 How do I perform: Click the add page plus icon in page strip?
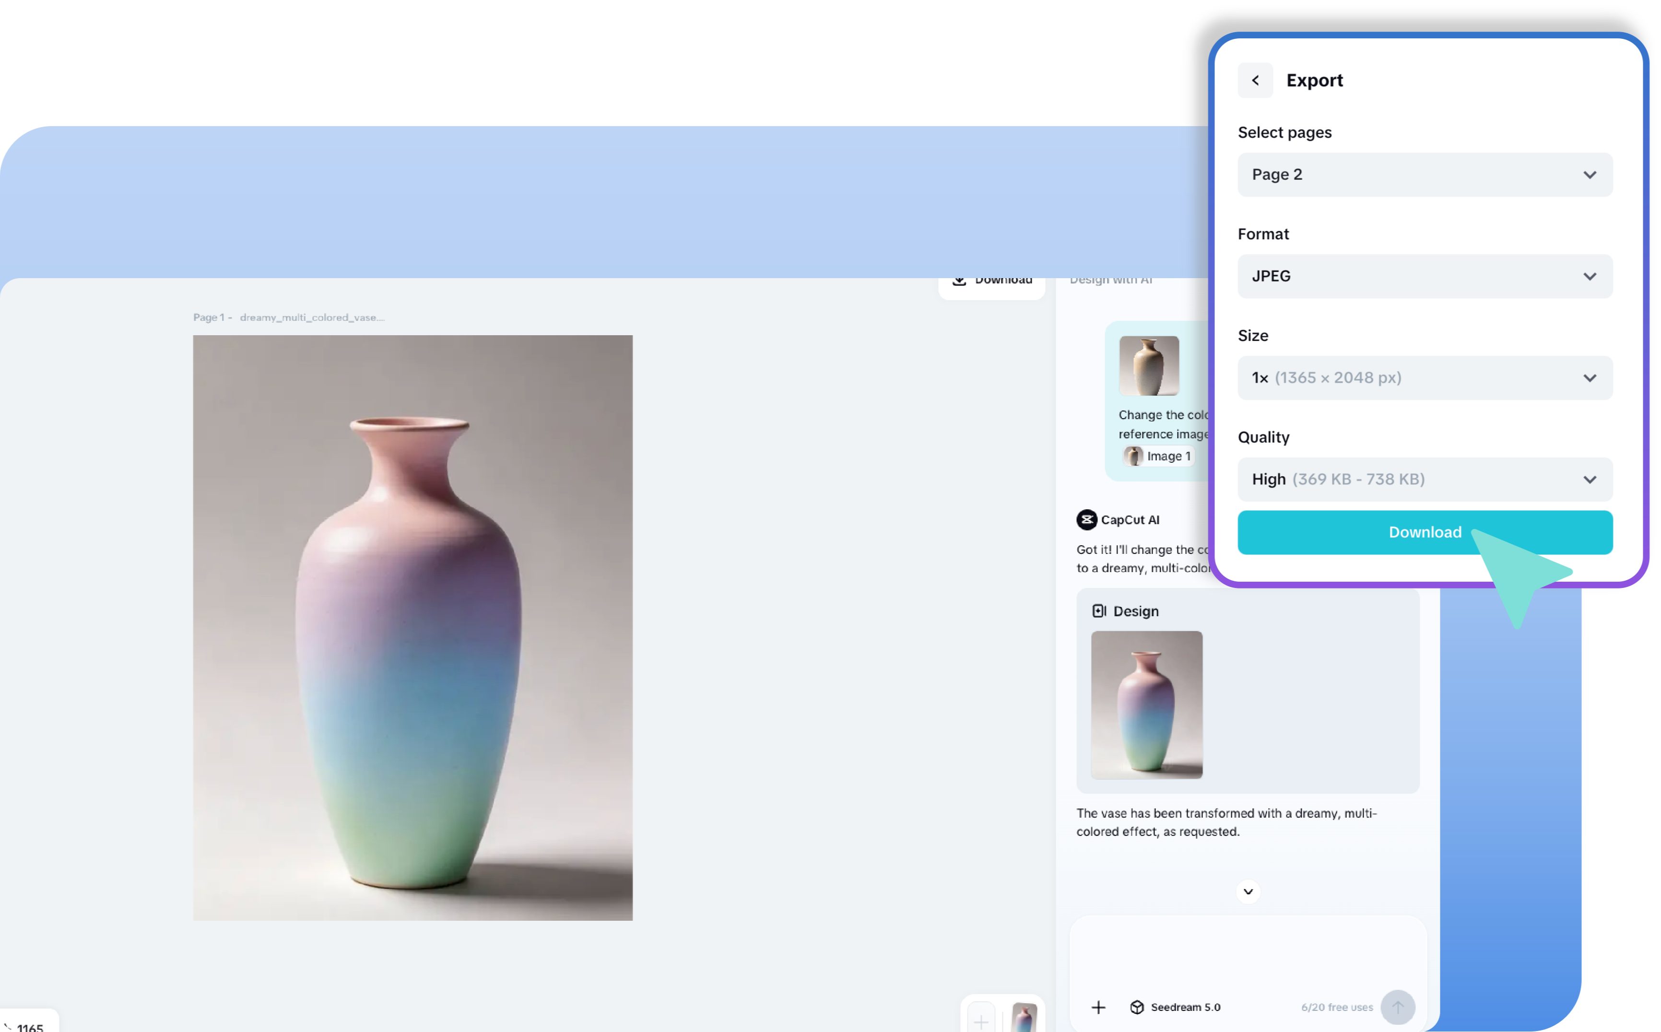tap(981, 1021)
